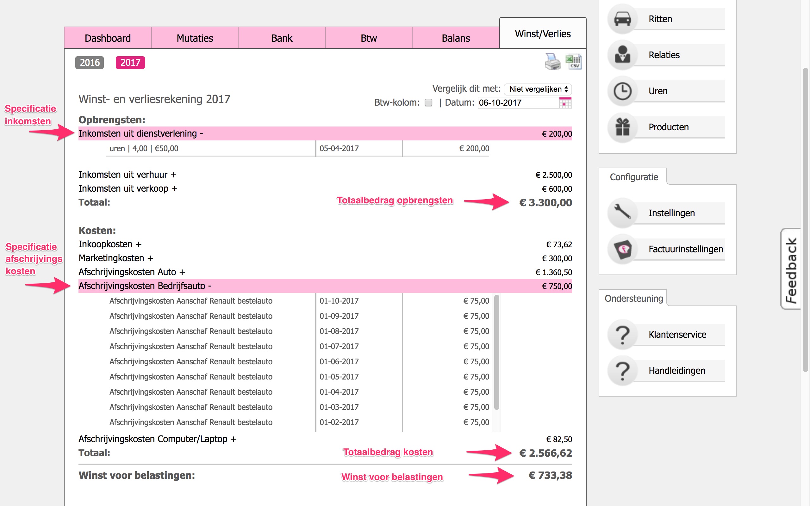The image size is (810, 506).
Task: Click the total revenue amount € 3.300,00
Action: click(545, 203)
